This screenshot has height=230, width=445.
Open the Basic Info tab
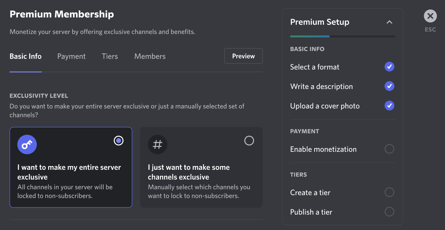[x=26, y=56]
